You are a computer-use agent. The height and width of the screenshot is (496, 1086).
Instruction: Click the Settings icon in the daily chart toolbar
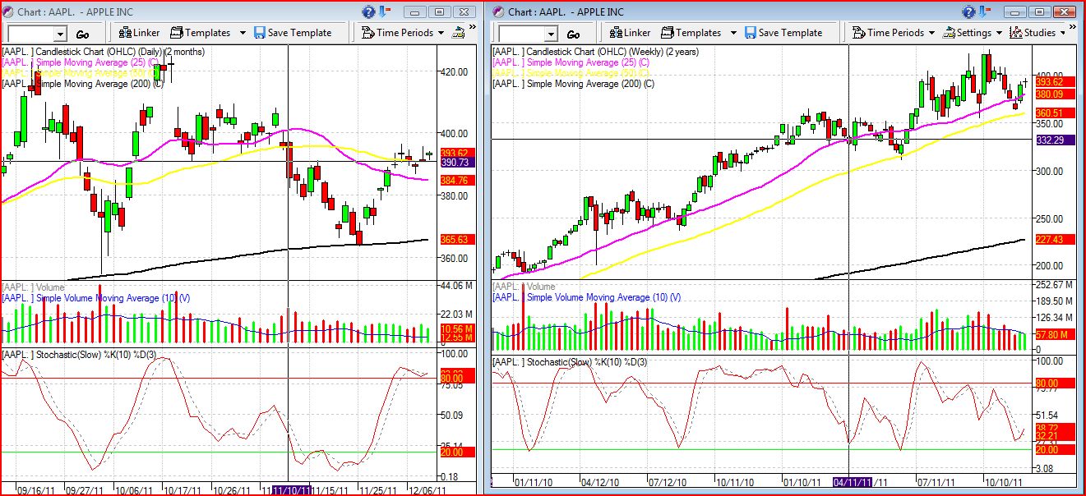(456, 33)
